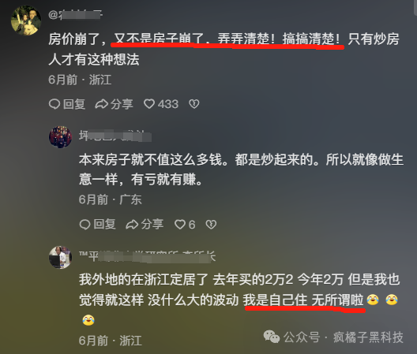
Task: Select the top comment text 房价崩了
Action: tap(75, 39)
